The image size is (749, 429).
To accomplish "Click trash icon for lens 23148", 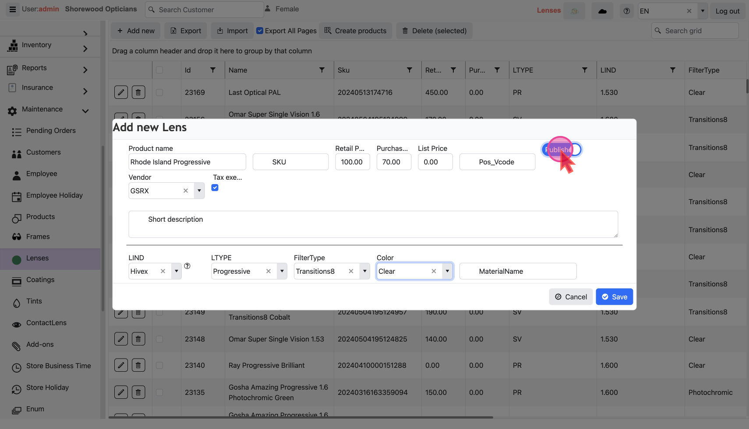I will point(138,339).
